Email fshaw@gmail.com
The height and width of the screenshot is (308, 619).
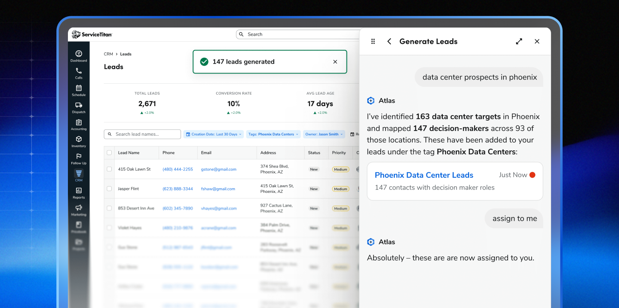pyautogui.click(x=218, y=189)
